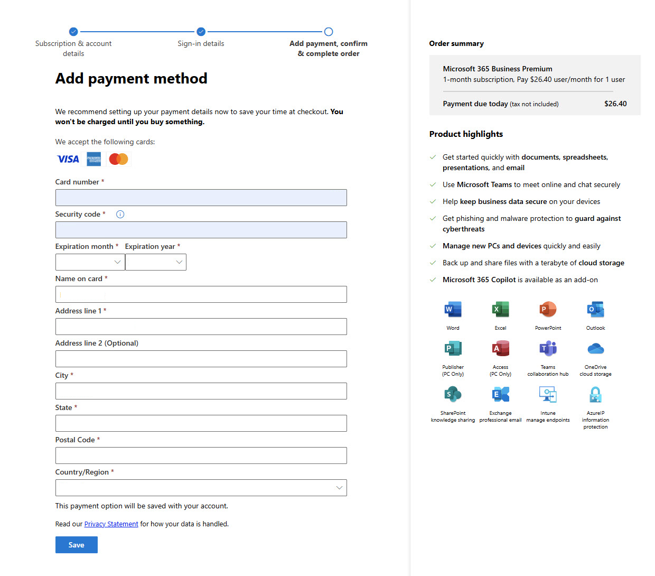Click the Word app icon

[453, 309]
